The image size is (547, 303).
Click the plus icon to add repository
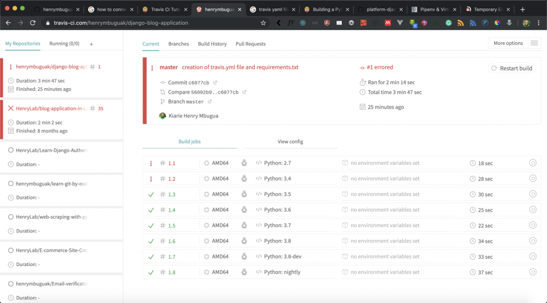click(x=91, y=44)
